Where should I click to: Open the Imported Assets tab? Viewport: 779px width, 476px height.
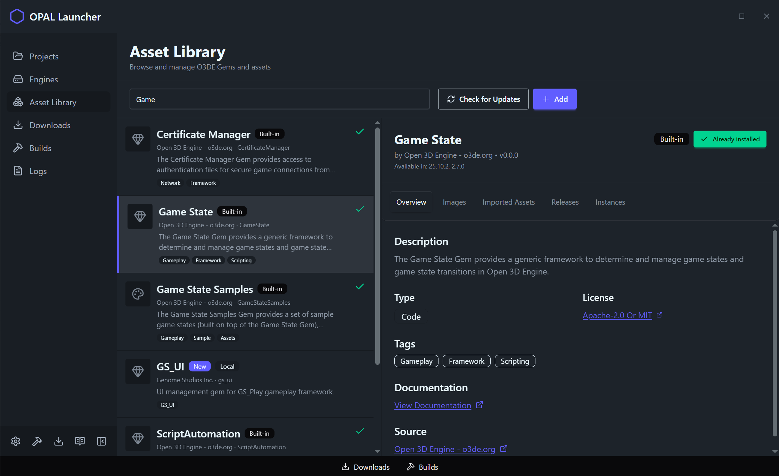[508, 202]
